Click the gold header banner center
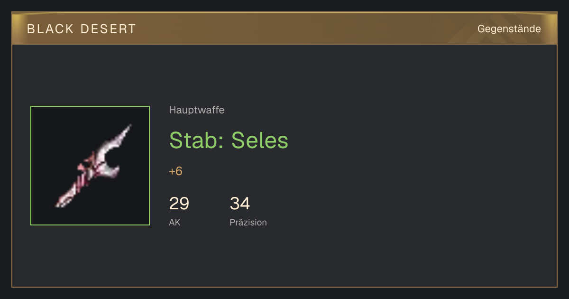The image size is (569, 299). (284, 28)
